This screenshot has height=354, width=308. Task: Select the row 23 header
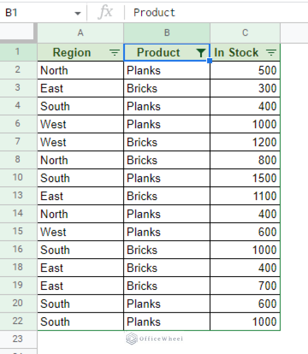point(18,339)
